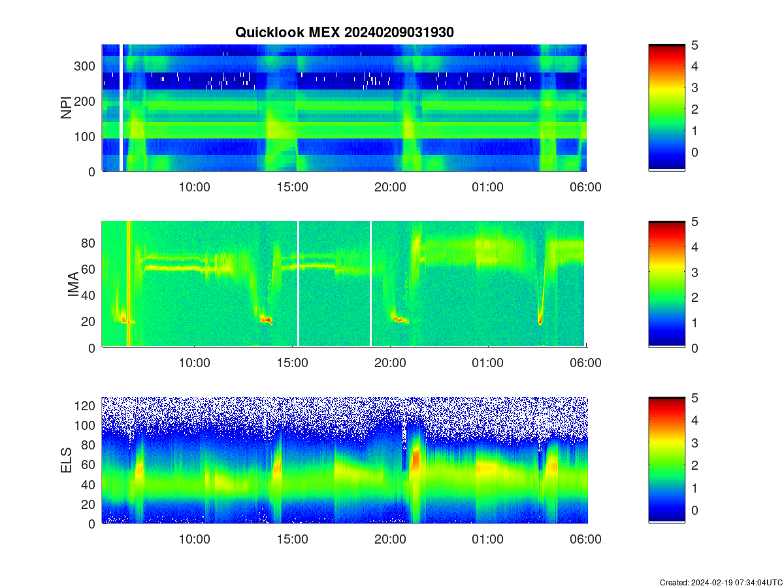Click the NPI spectrogram panel
Screen dimensions: 784x588
point(344,108)
